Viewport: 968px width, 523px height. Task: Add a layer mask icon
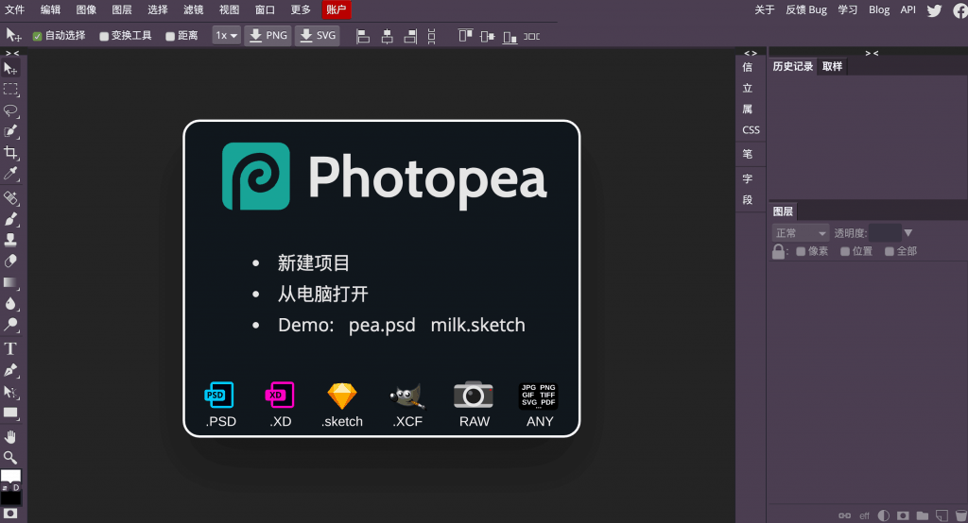903,515
